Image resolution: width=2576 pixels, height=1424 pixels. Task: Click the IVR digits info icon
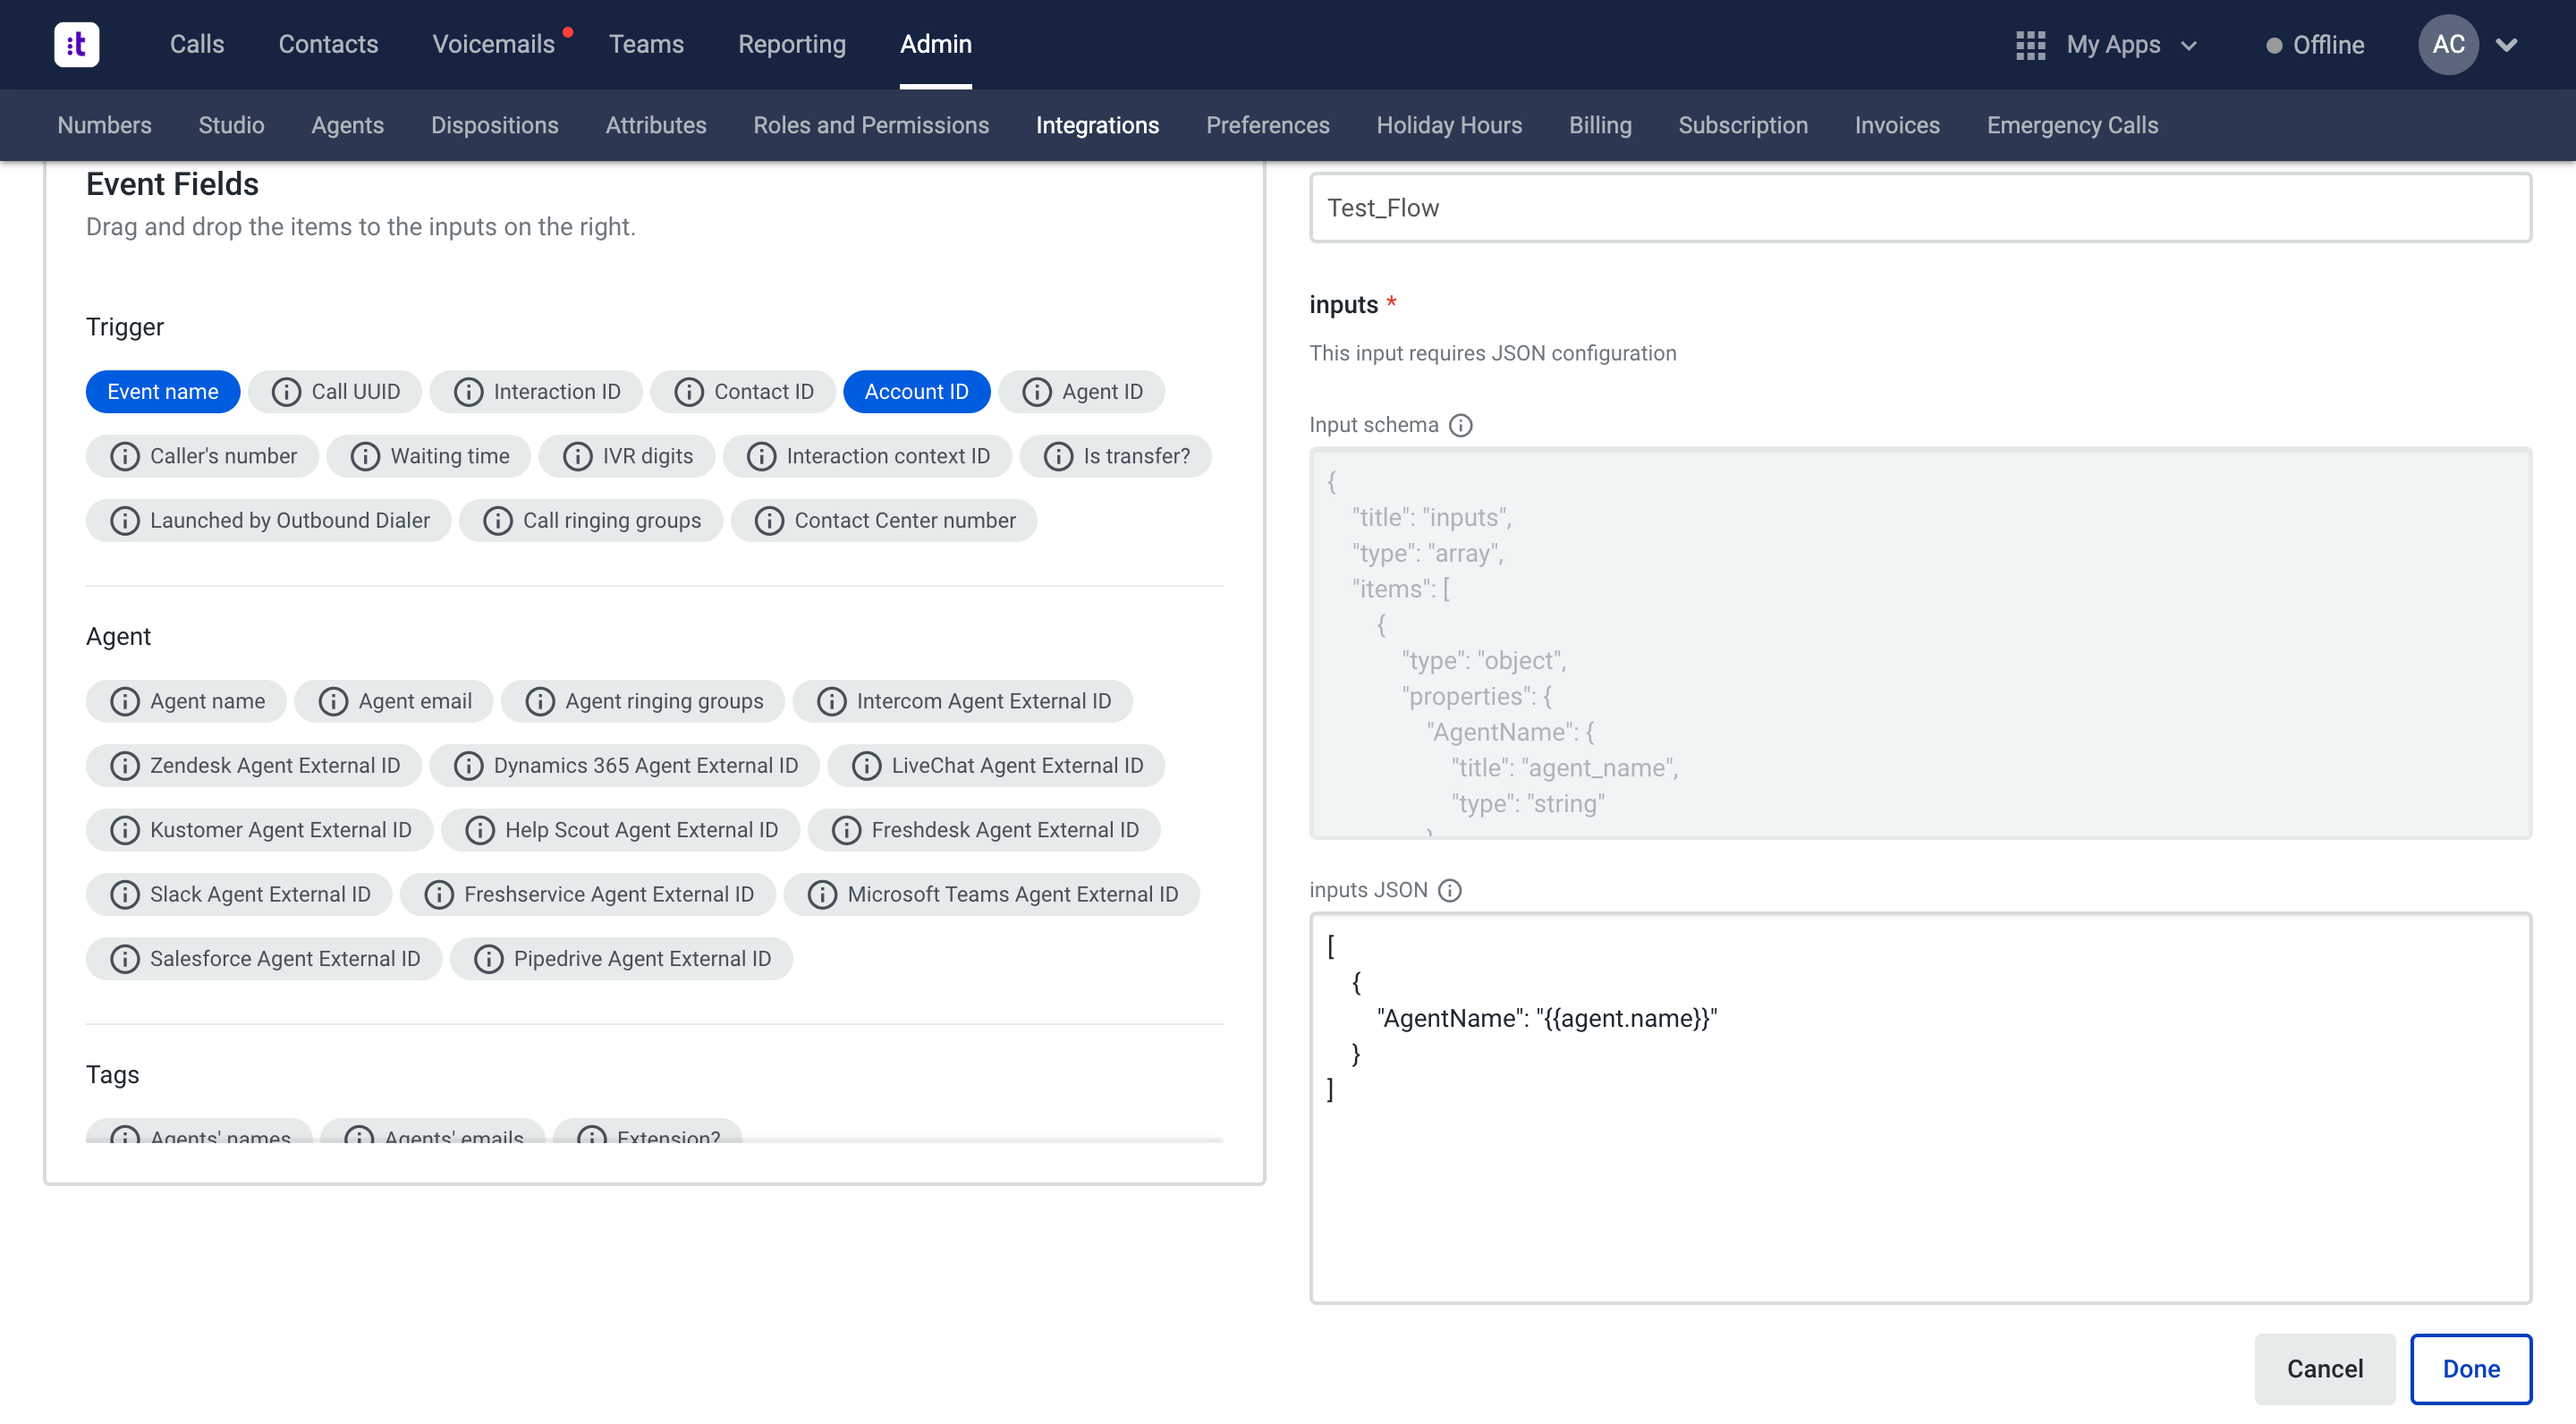pos(577,456)
